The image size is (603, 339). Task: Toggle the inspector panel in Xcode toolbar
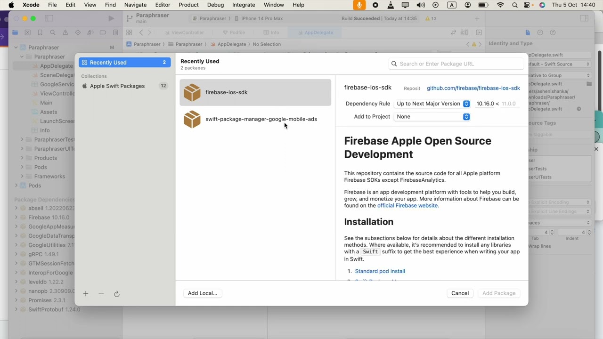584,18
